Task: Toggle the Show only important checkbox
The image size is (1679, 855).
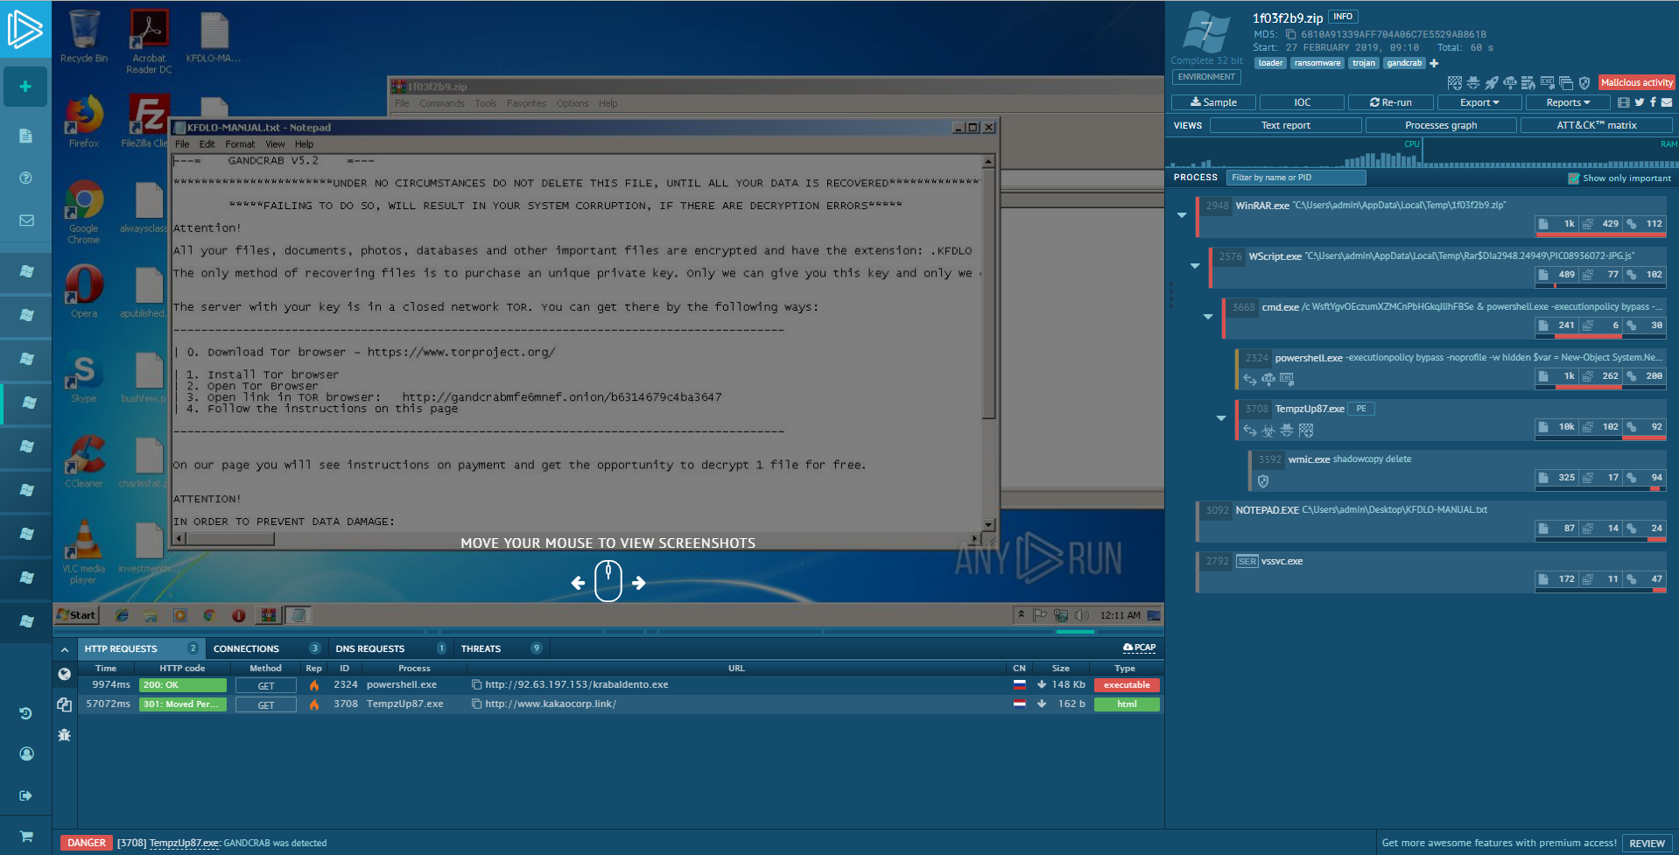Action: 1574,179
